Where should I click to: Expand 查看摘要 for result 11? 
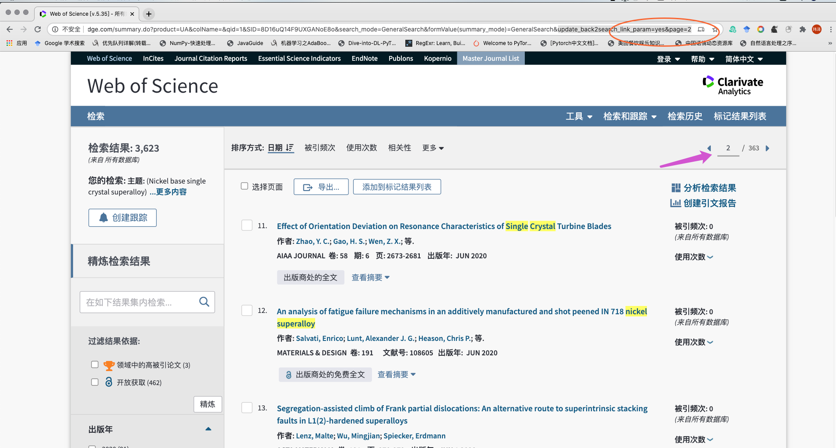coord(370,278)
